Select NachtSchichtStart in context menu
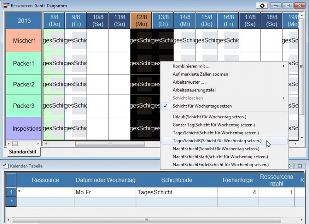 click(220, 157)
